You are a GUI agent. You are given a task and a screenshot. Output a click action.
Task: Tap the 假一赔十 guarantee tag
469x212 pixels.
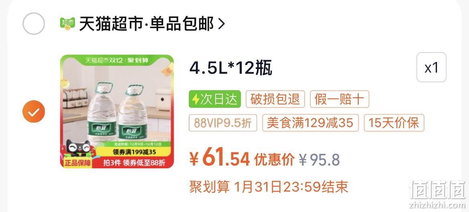(x=340, y=99)
